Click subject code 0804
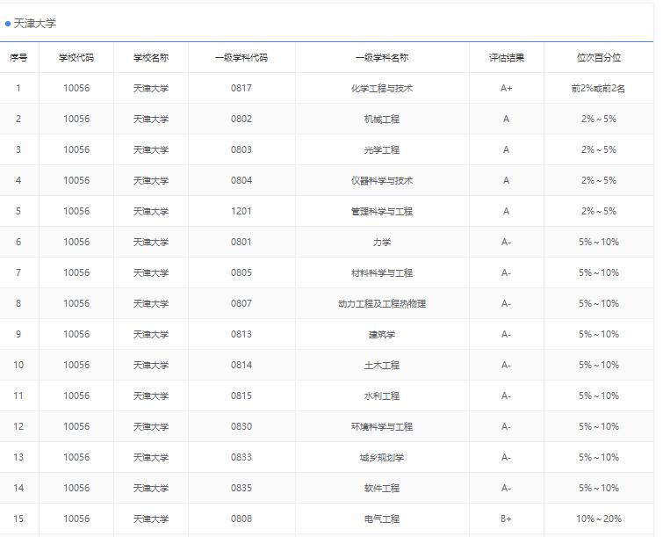This screenshot has width=663, height=537. coord(241,180)
